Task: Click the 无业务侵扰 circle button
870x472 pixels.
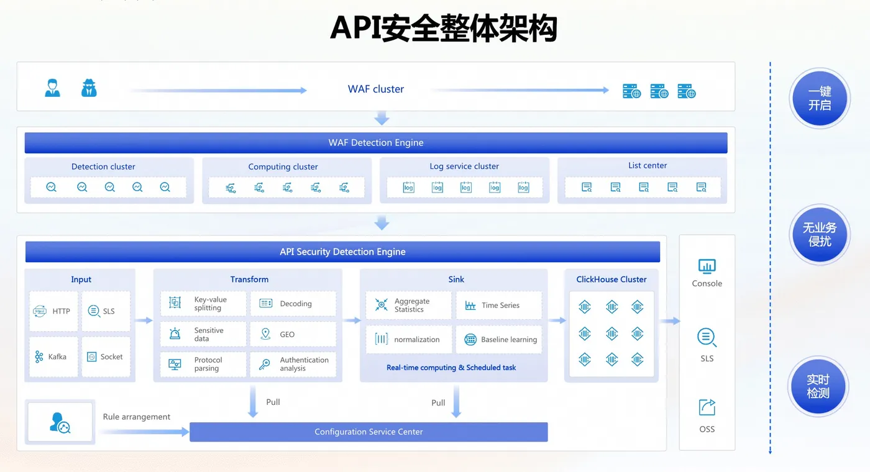Action: click(x=820, y=234)
